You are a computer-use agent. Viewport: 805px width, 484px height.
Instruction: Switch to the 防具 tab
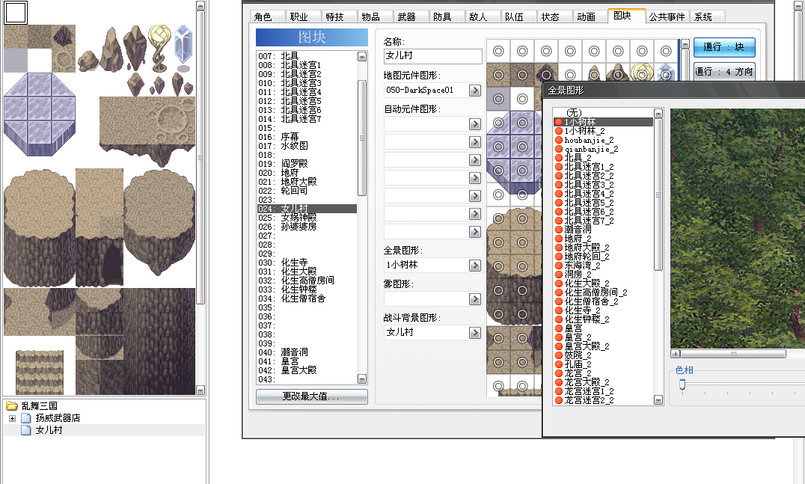tap(443, 17)
